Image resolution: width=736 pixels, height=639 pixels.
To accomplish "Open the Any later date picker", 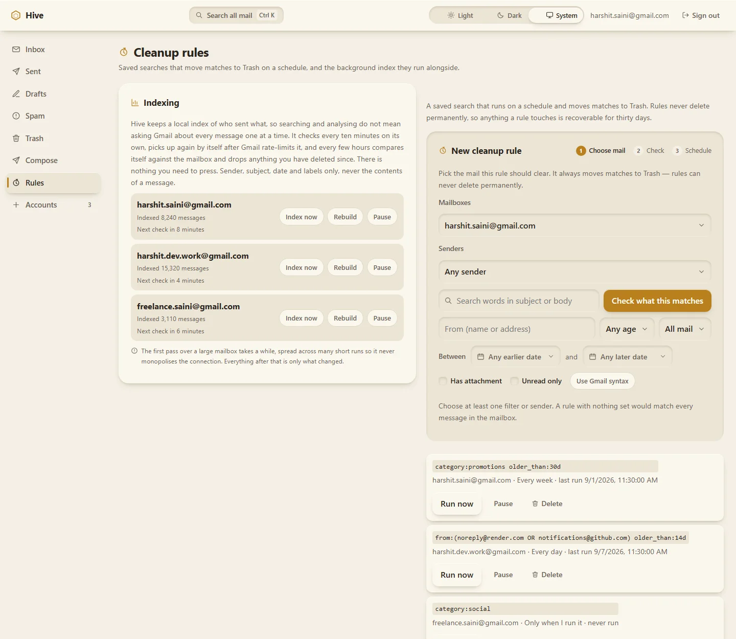I will tap(628, 357).
